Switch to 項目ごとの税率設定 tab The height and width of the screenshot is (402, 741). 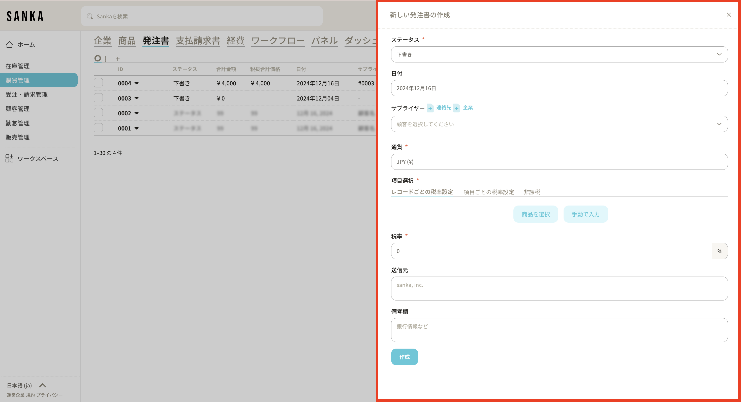tap(488, 192)
